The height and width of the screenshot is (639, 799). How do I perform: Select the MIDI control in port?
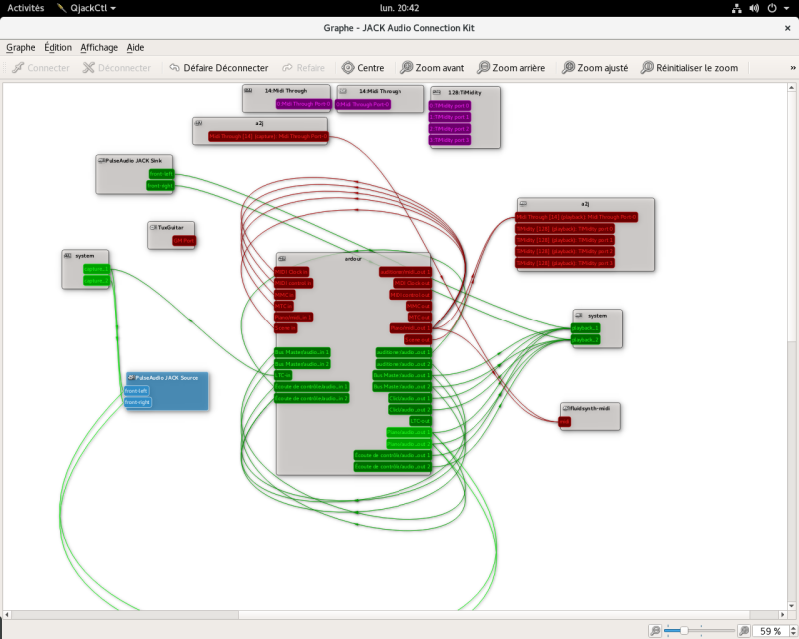click(293, 283)
